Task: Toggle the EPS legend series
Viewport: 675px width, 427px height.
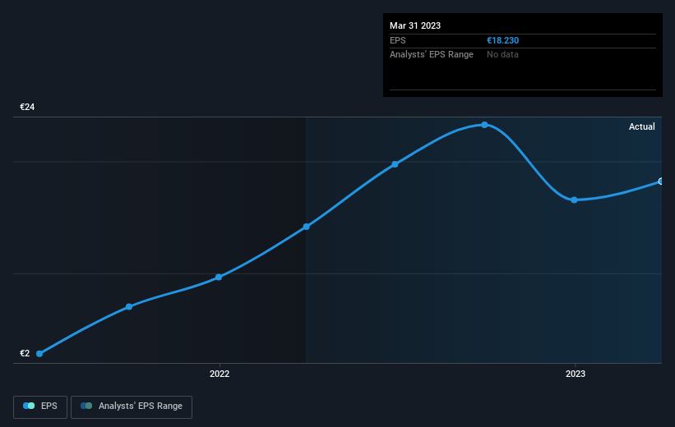Action: [x=40, y=406]
